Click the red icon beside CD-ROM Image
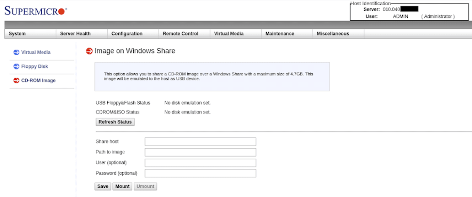The width and height of the screenshot is (472, 197). pos(16,81)
